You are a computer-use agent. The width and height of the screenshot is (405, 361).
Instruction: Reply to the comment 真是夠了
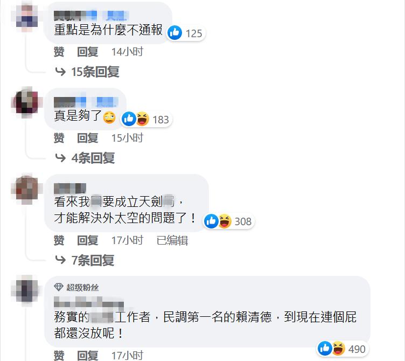[88, 138]
